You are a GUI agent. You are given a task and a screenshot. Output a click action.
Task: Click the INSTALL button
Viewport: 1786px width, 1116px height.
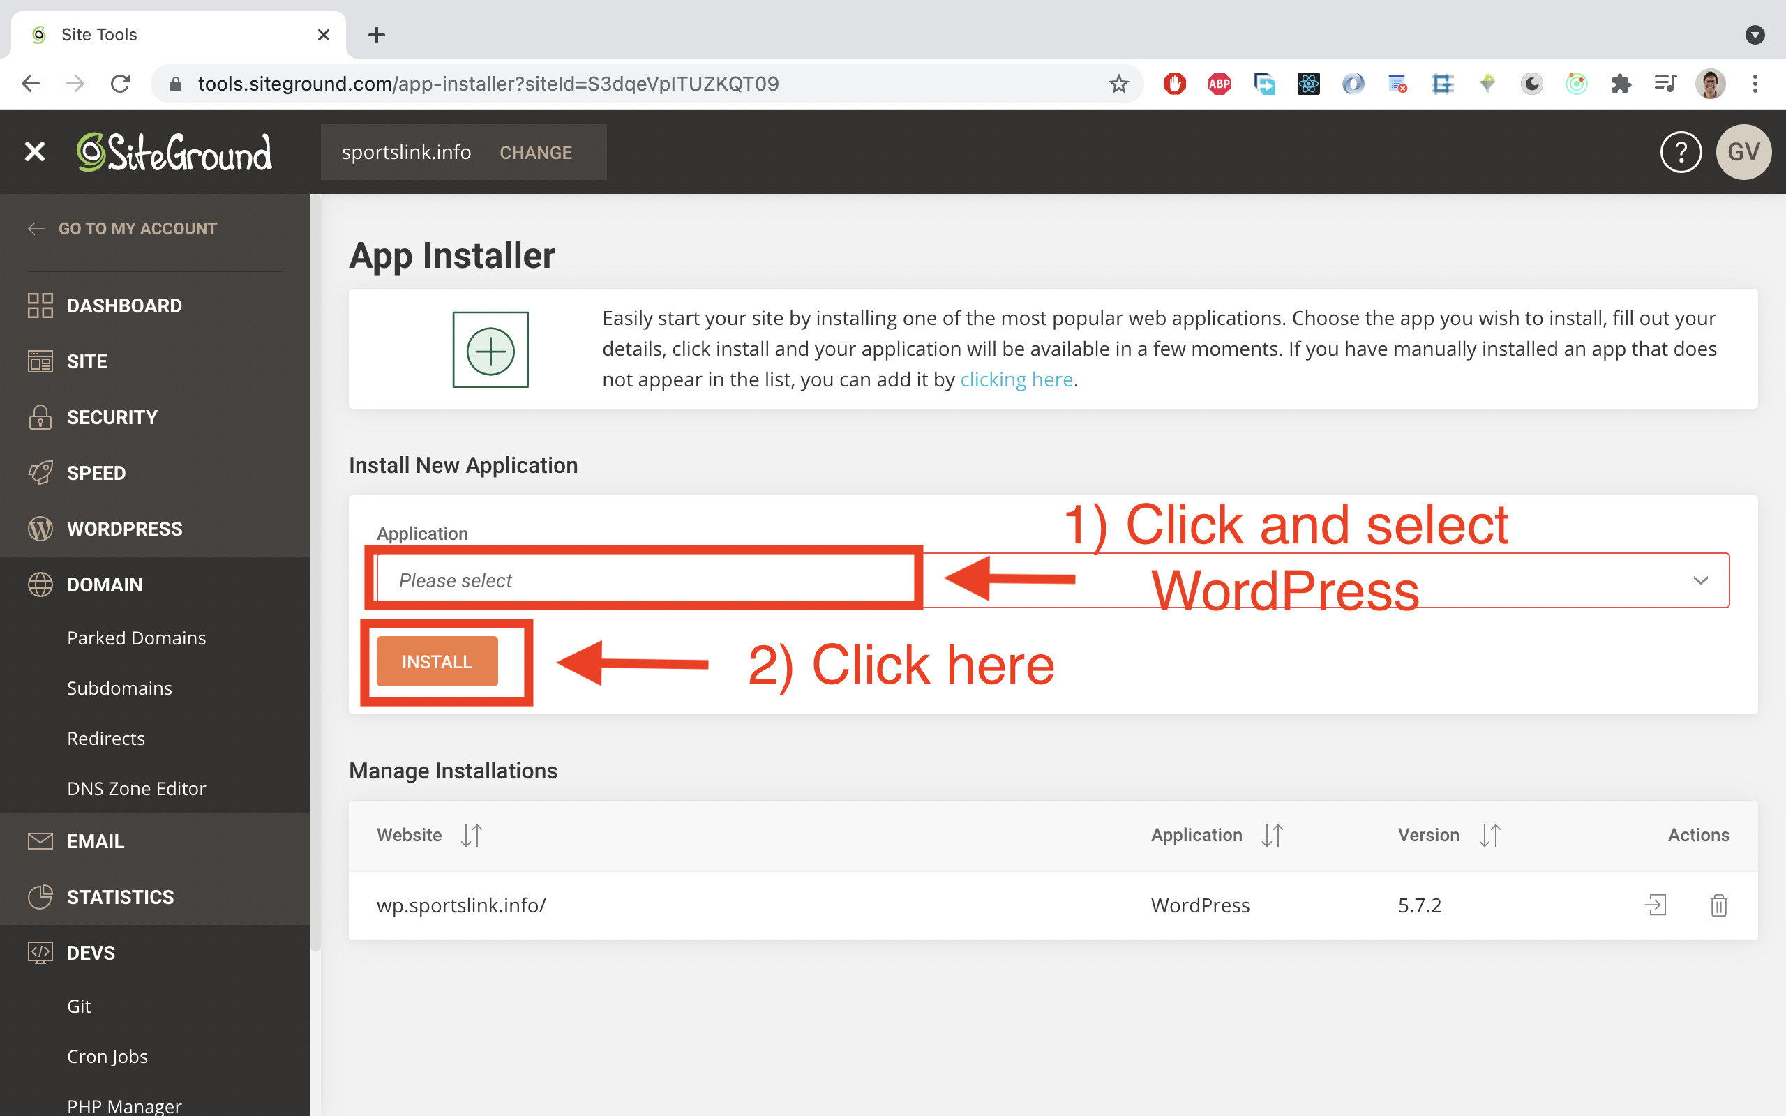436,661
